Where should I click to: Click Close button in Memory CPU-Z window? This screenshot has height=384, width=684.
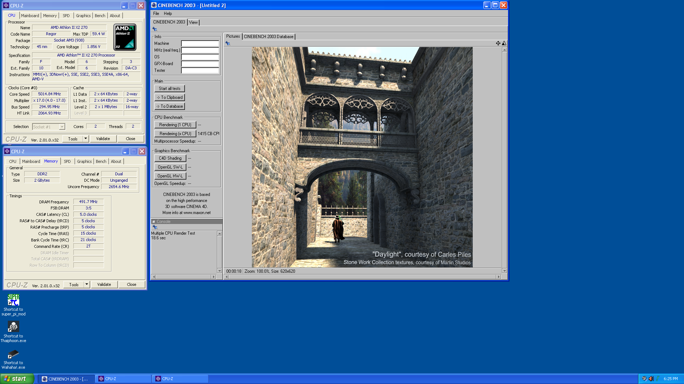tap(131, 284)
